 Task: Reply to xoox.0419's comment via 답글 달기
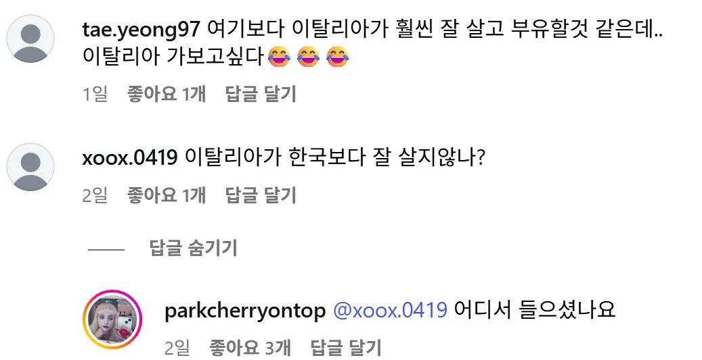click(x=261, y=195)
